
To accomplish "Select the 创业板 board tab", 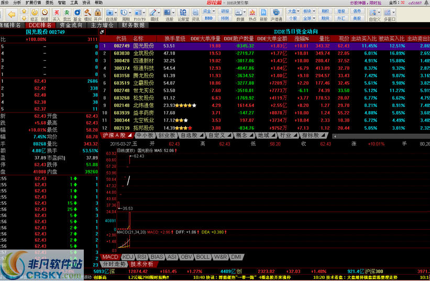I will tap(167, 135).
